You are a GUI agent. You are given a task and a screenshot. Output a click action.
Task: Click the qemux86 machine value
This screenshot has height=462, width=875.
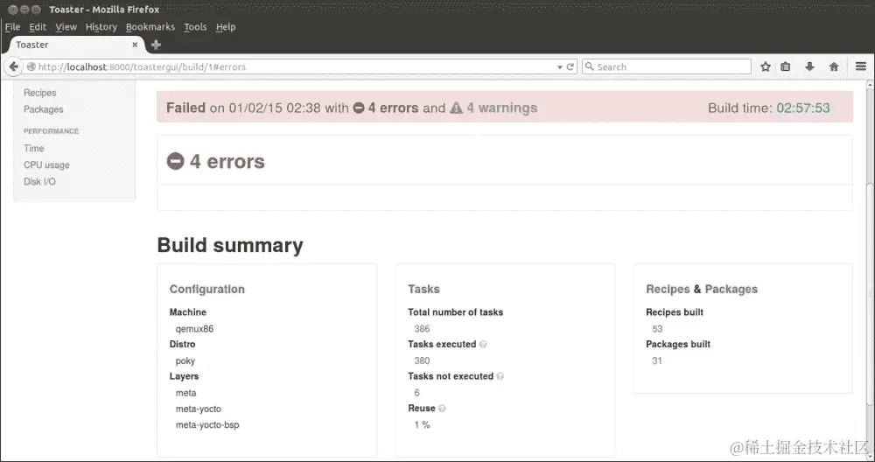[194, 329]
